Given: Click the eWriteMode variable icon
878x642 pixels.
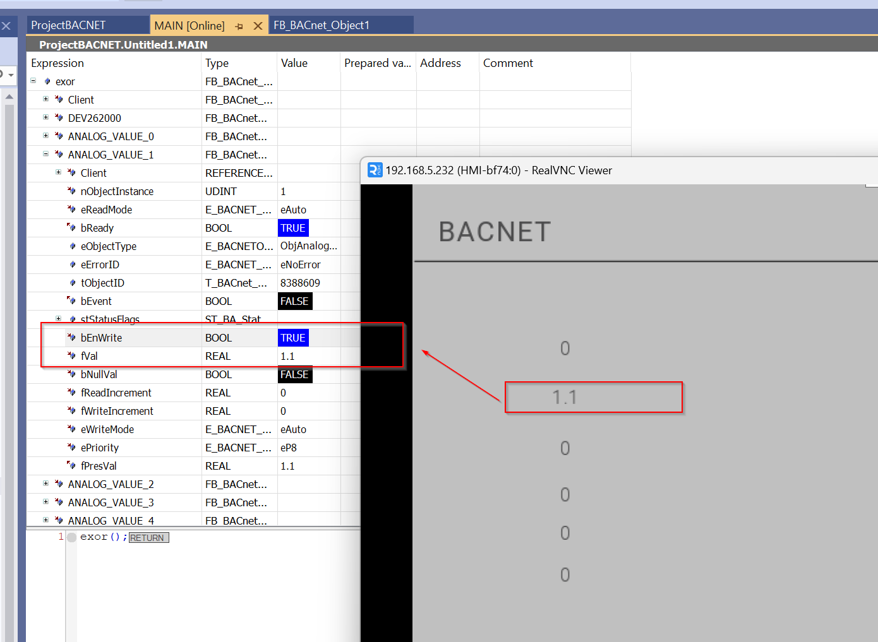Looking at the screenshot, I should 71,429.
